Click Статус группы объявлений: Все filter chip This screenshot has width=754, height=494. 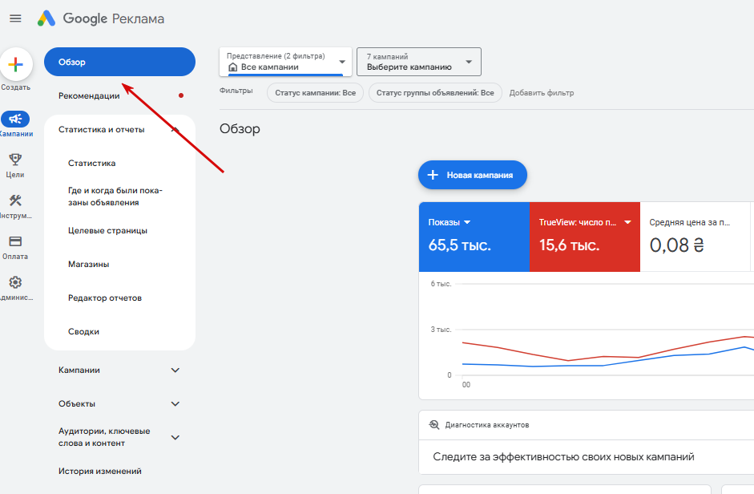(435, 92)
